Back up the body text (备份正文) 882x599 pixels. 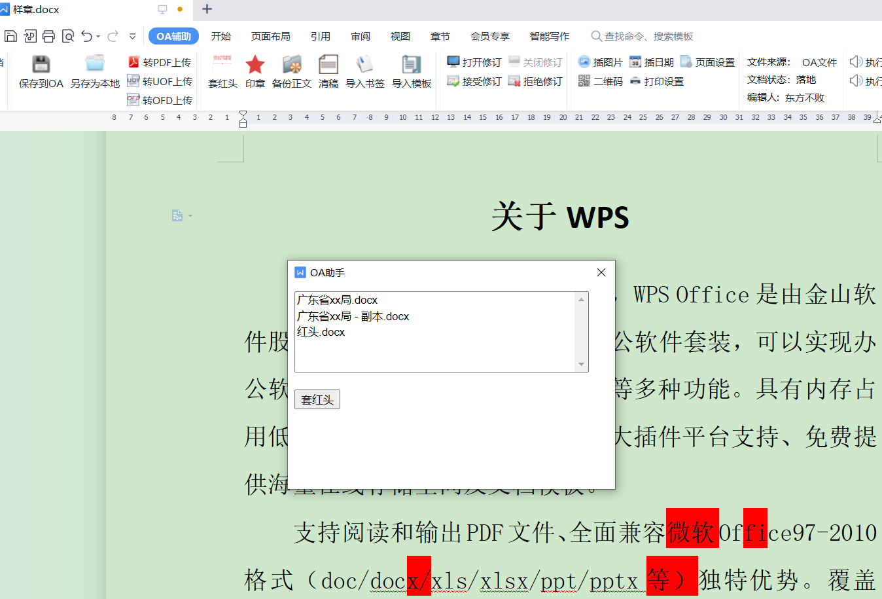click(x=292, y=72)
